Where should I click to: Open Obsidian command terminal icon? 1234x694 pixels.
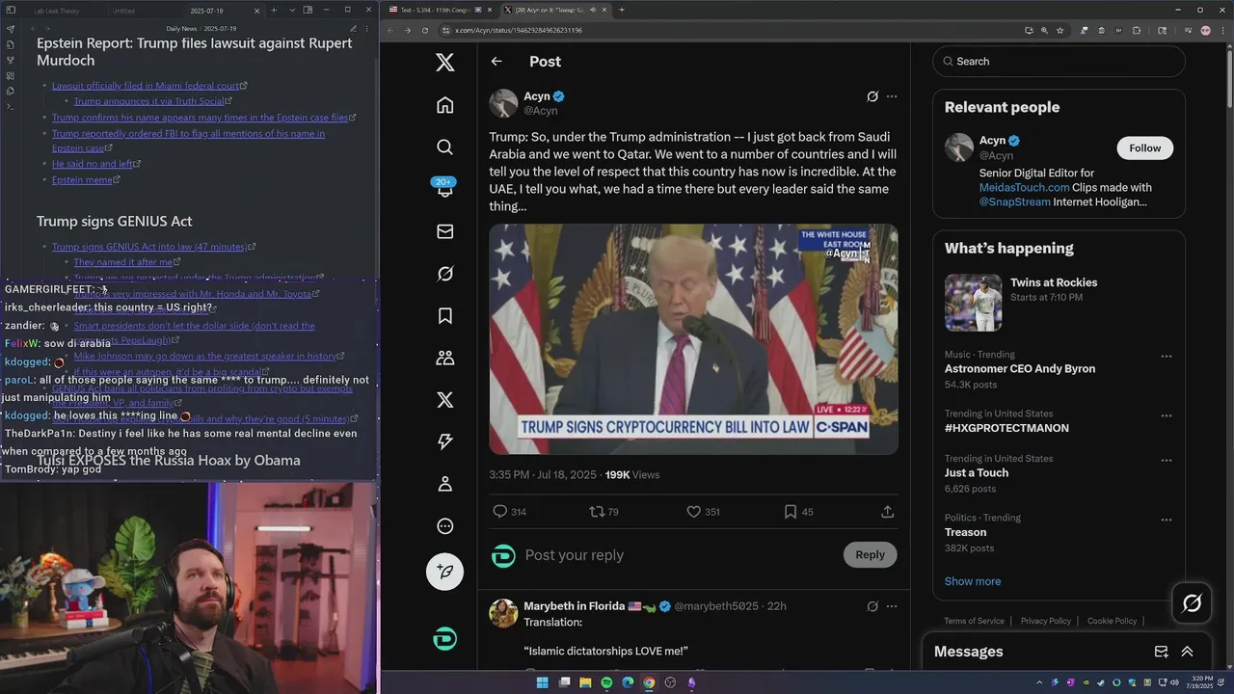(x=10, y=106)
